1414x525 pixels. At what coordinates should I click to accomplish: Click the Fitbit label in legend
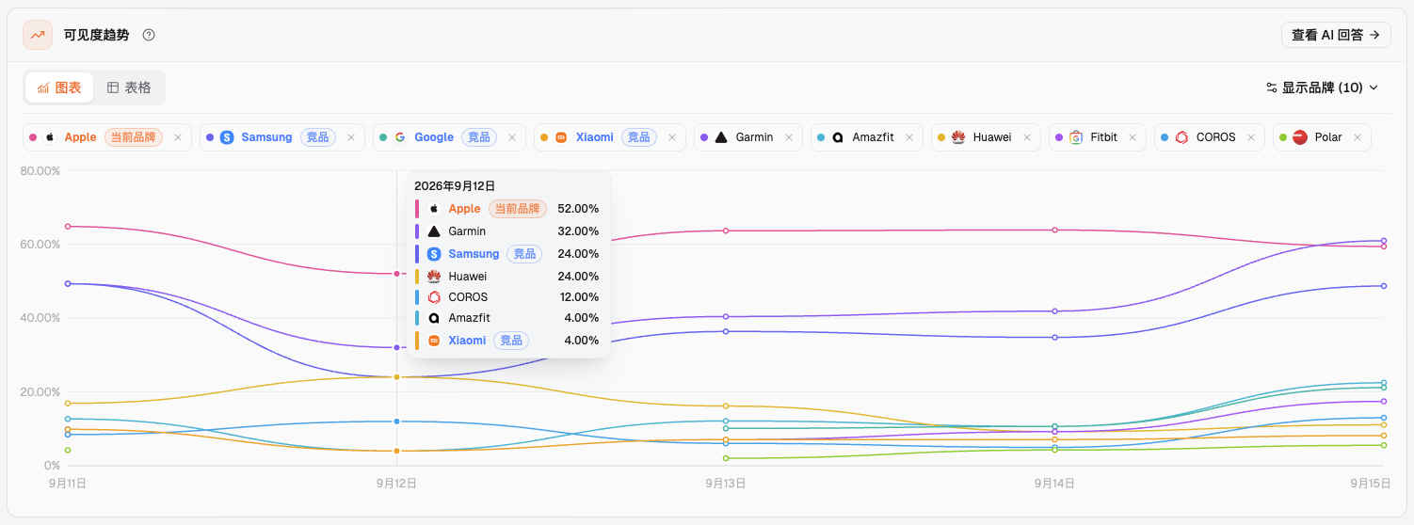[1104, 137]
